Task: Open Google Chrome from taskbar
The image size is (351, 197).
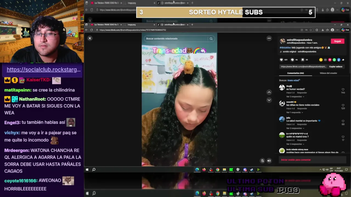Action: 217,170
